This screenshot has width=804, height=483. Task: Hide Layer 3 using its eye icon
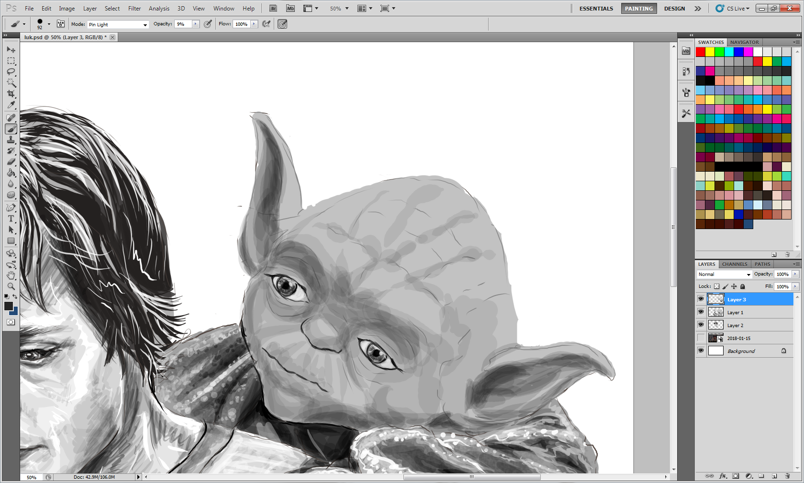[x=701, y=299]
